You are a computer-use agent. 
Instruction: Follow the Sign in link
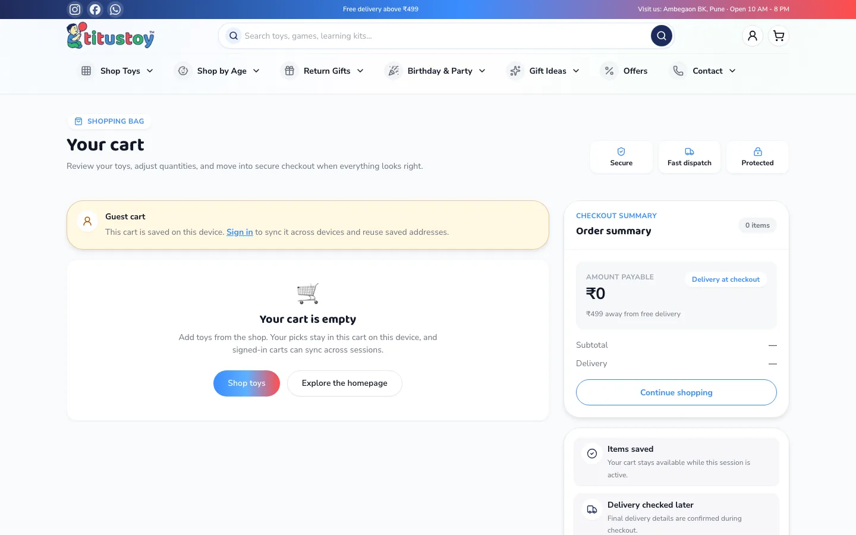click(240, 232)
